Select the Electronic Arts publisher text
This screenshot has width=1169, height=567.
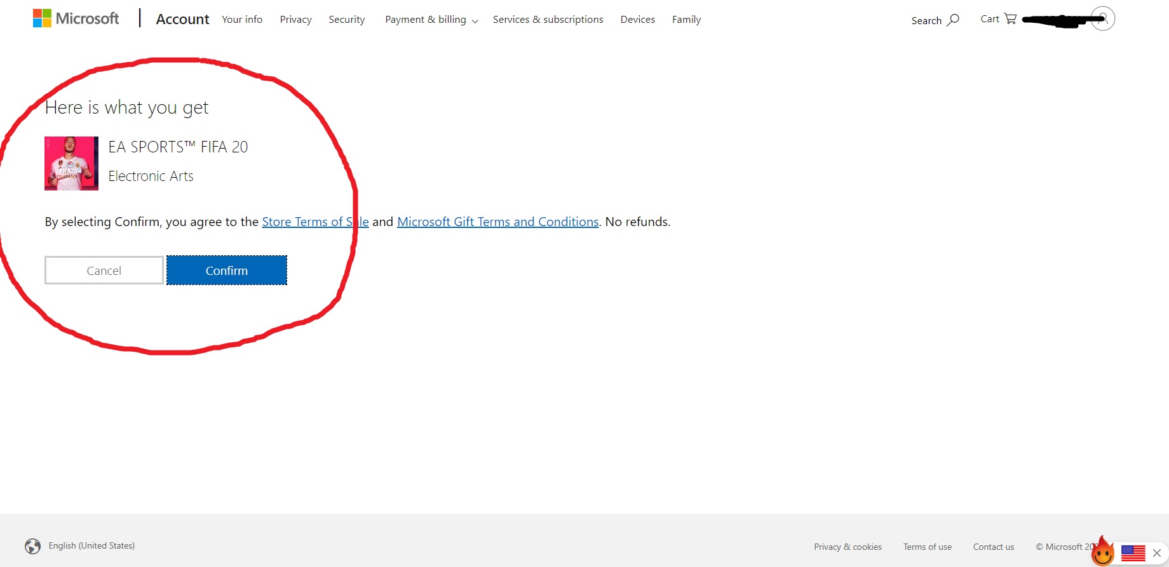[x=151, y=176]
